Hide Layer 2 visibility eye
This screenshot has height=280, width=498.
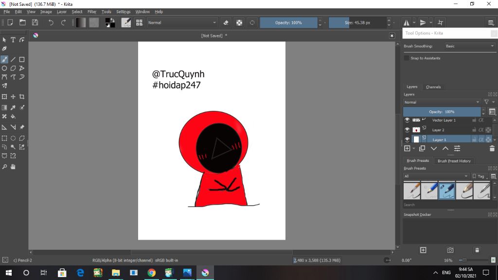407,130
